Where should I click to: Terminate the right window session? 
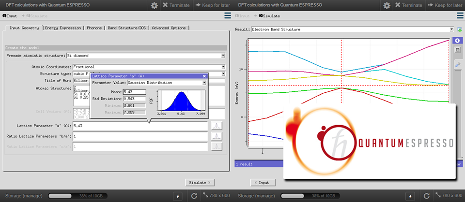point(409,5)
